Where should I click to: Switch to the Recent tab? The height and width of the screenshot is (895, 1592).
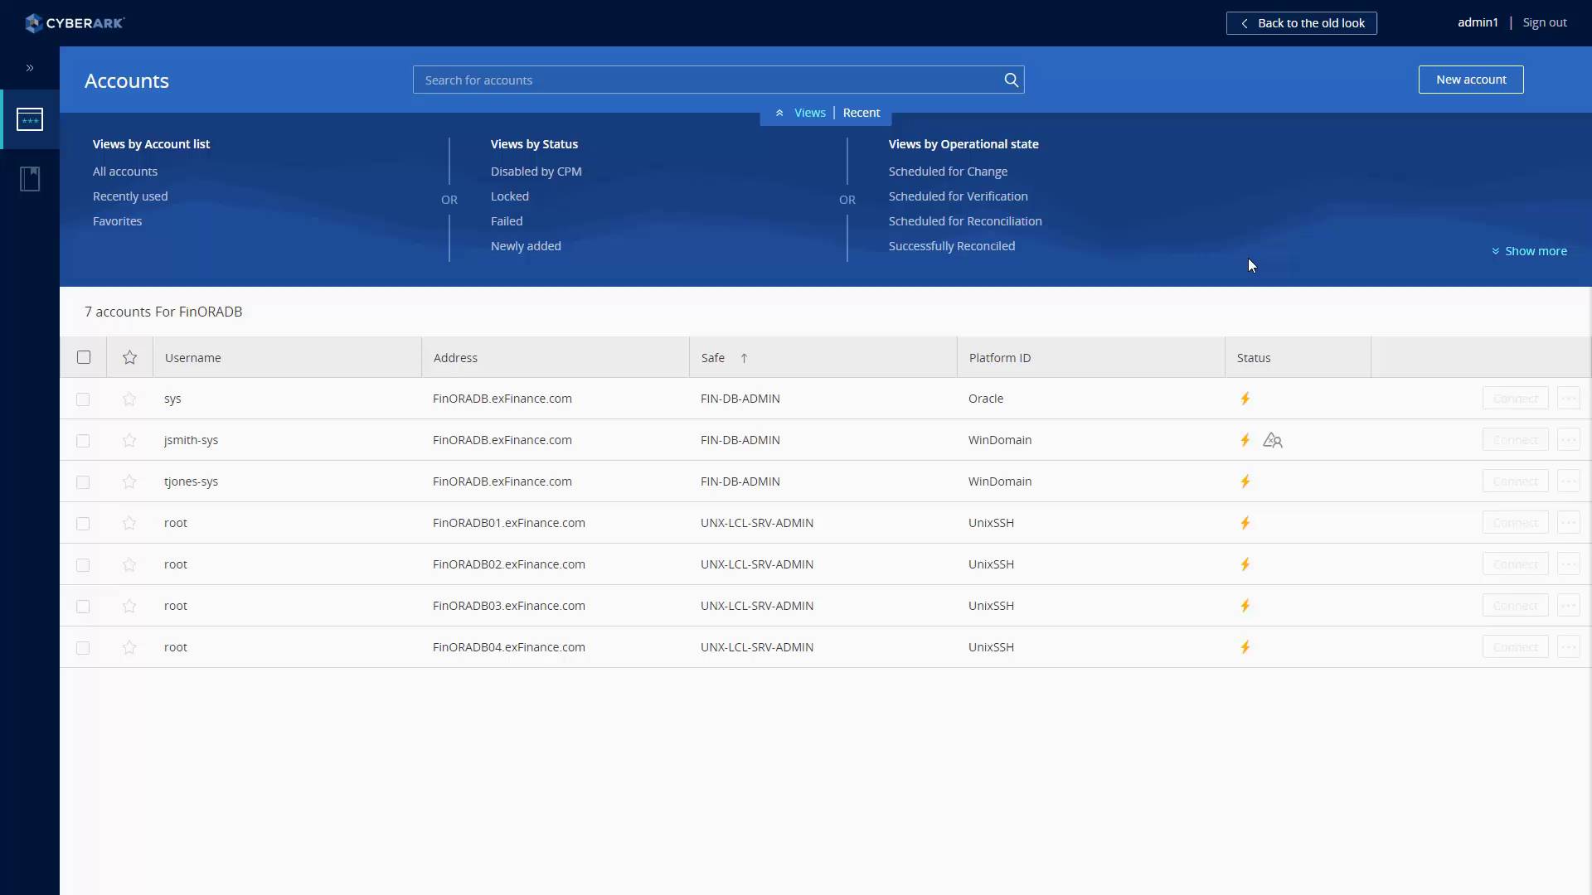(x=862, y=113)
